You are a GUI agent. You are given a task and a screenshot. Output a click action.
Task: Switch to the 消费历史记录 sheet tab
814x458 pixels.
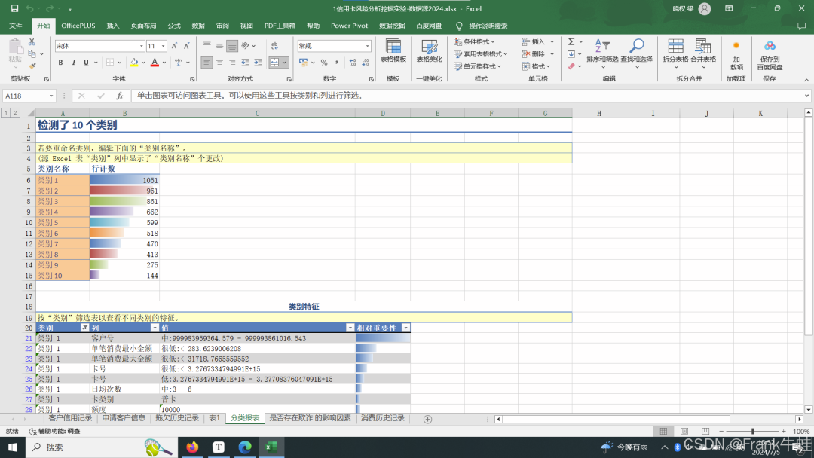click(x=382, y=418)
